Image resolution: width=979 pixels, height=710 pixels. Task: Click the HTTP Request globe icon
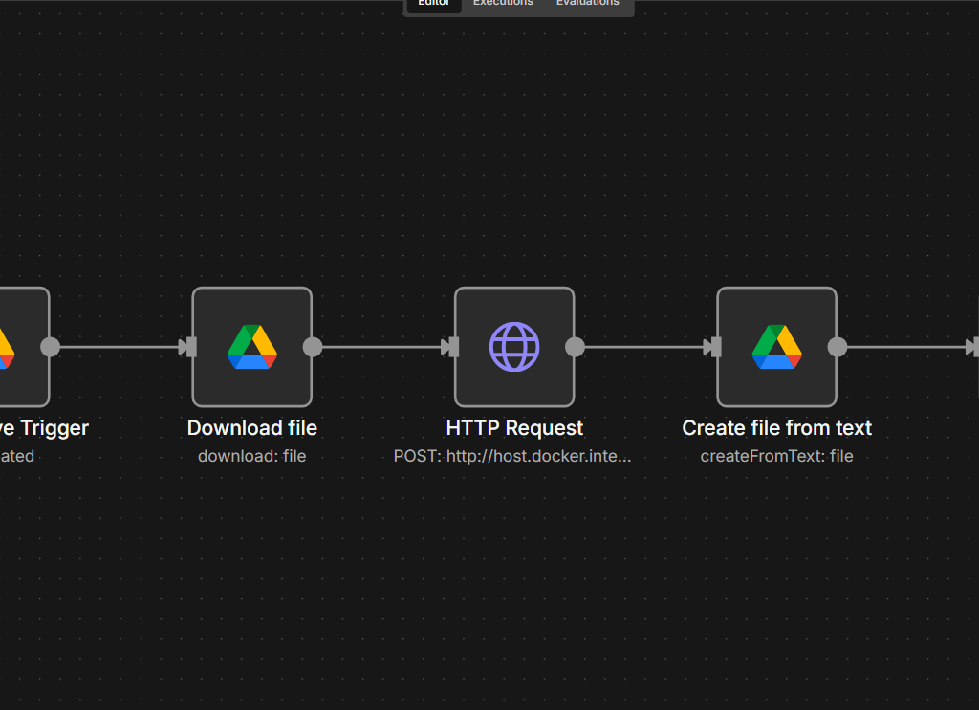(514, 347)
